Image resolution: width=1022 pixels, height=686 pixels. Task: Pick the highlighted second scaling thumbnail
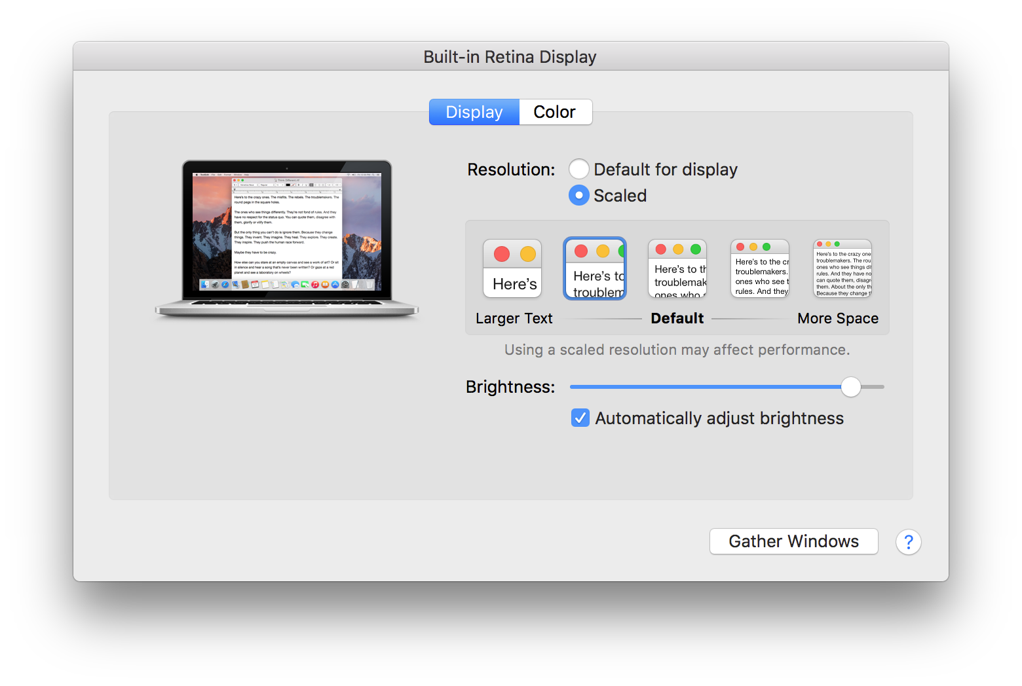point(595,268)
